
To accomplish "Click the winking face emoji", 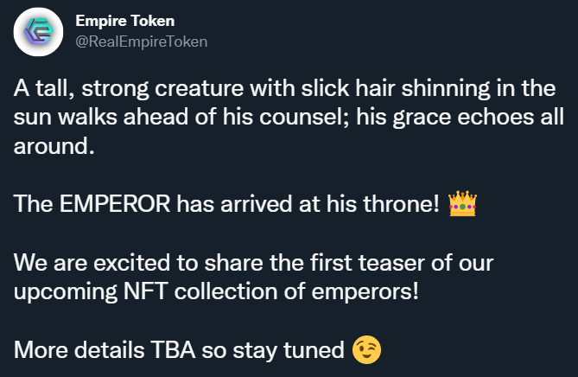I will [x=366, y=349].
